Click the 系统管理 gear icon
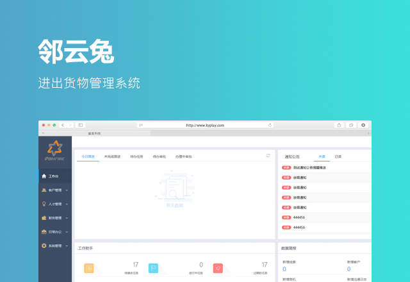The width and height of the screenshot is (410, 282). pyautogui.click(x=44, y=245)
